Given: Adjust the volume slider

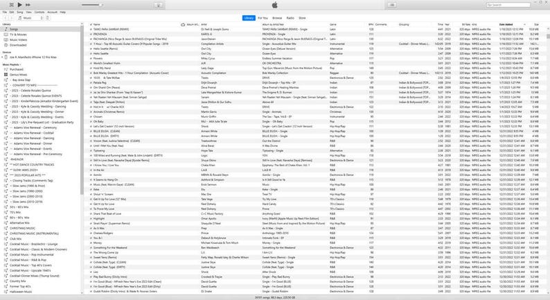Looking at the screenshot, I should (x=92, y=5).
